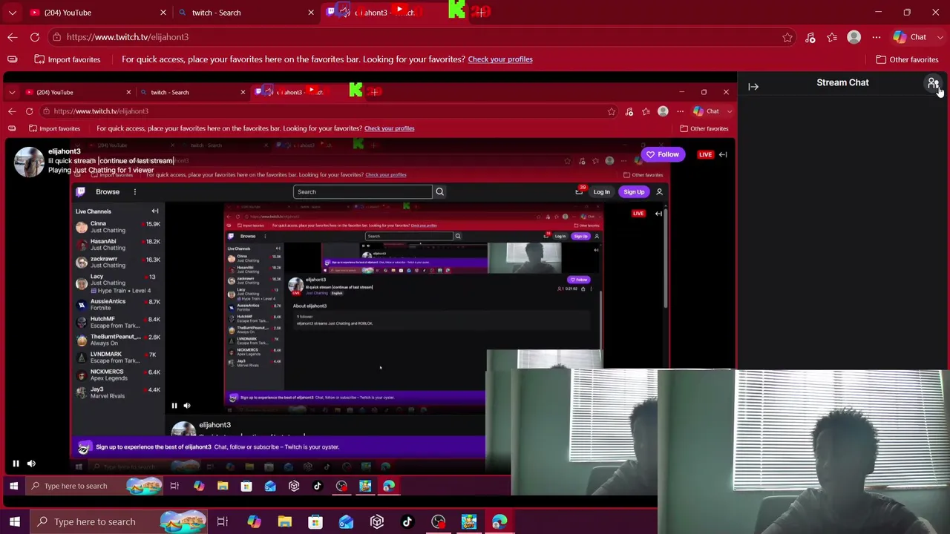Follow the elijahont3 channel

pos(662,154)
